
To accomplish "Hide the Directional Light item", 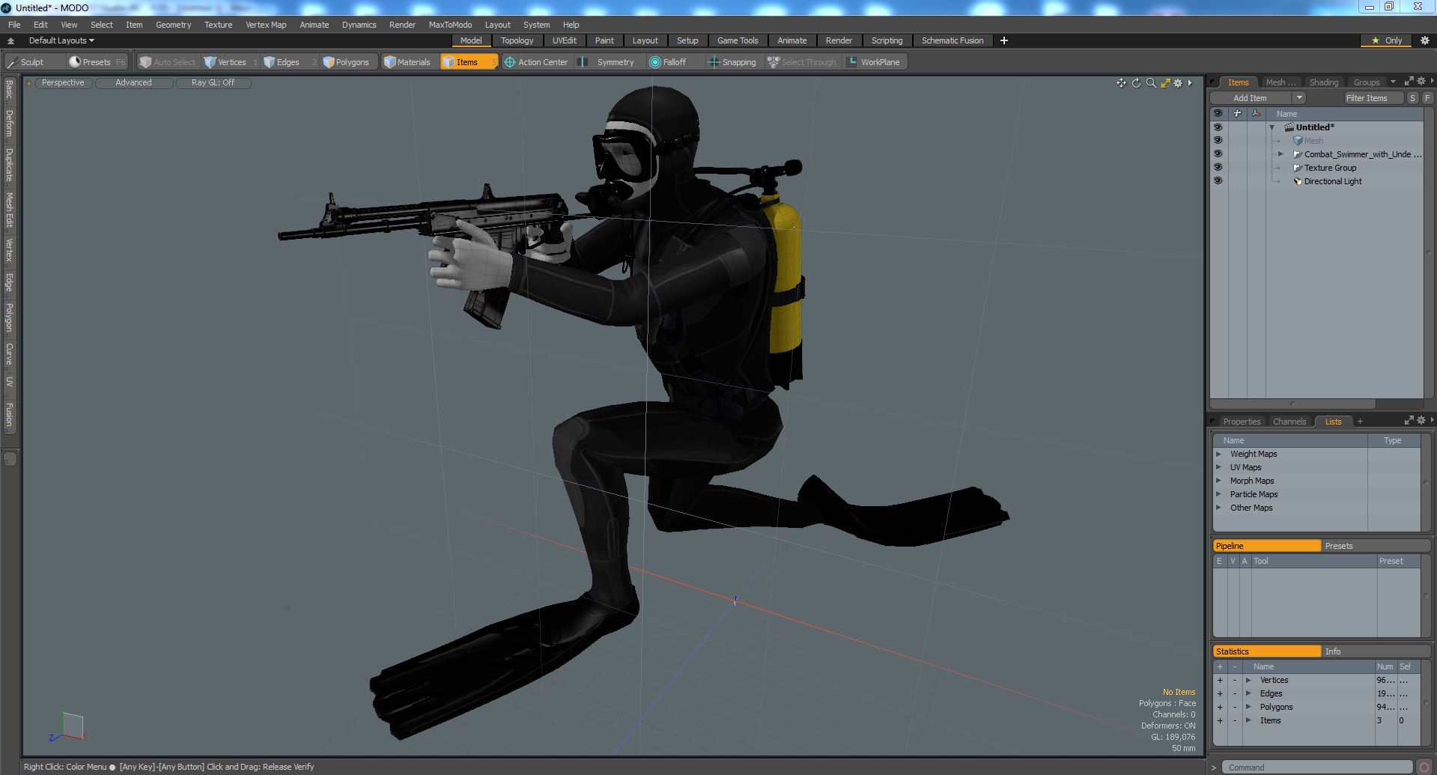I will pyautogui.click(x=1218, y=181).
